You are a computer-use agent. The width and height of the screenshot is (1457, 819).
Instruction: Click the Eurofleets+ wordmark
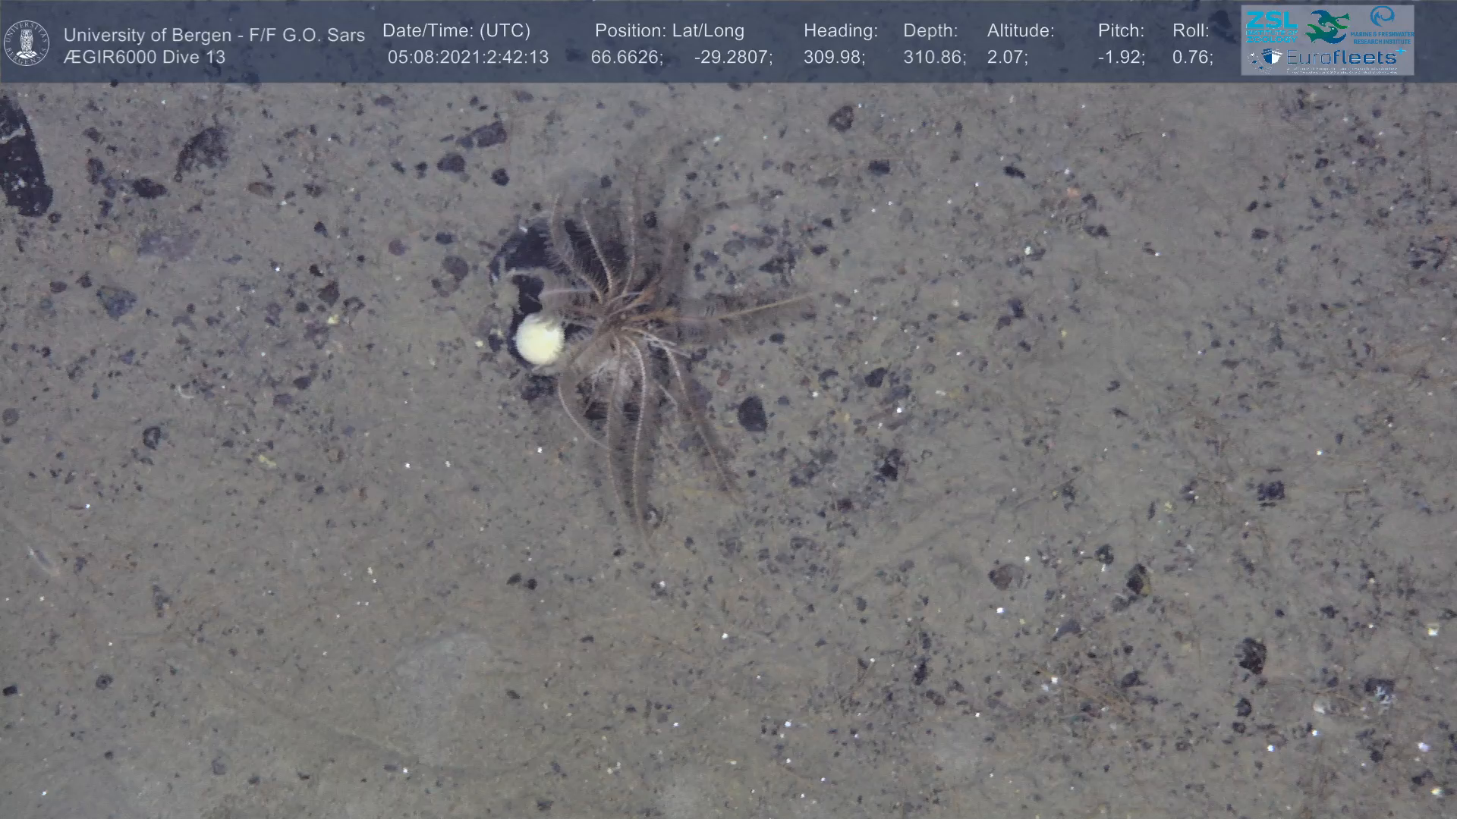pos(1342,58)
